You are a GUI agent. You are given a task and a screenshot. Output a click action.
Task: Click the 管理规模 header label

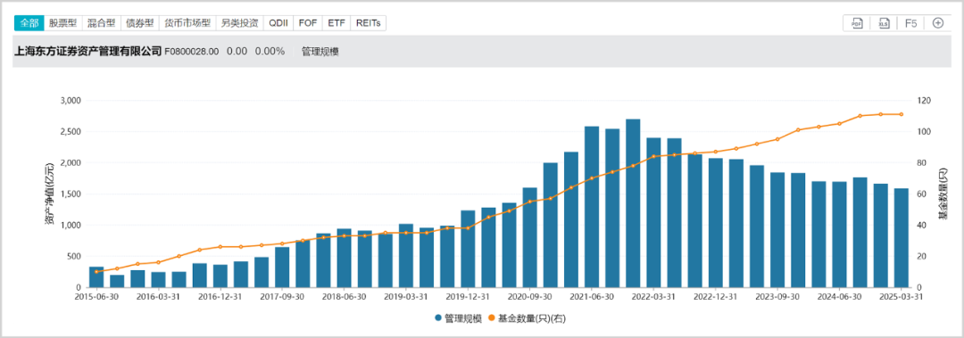[x=320, y=52]
